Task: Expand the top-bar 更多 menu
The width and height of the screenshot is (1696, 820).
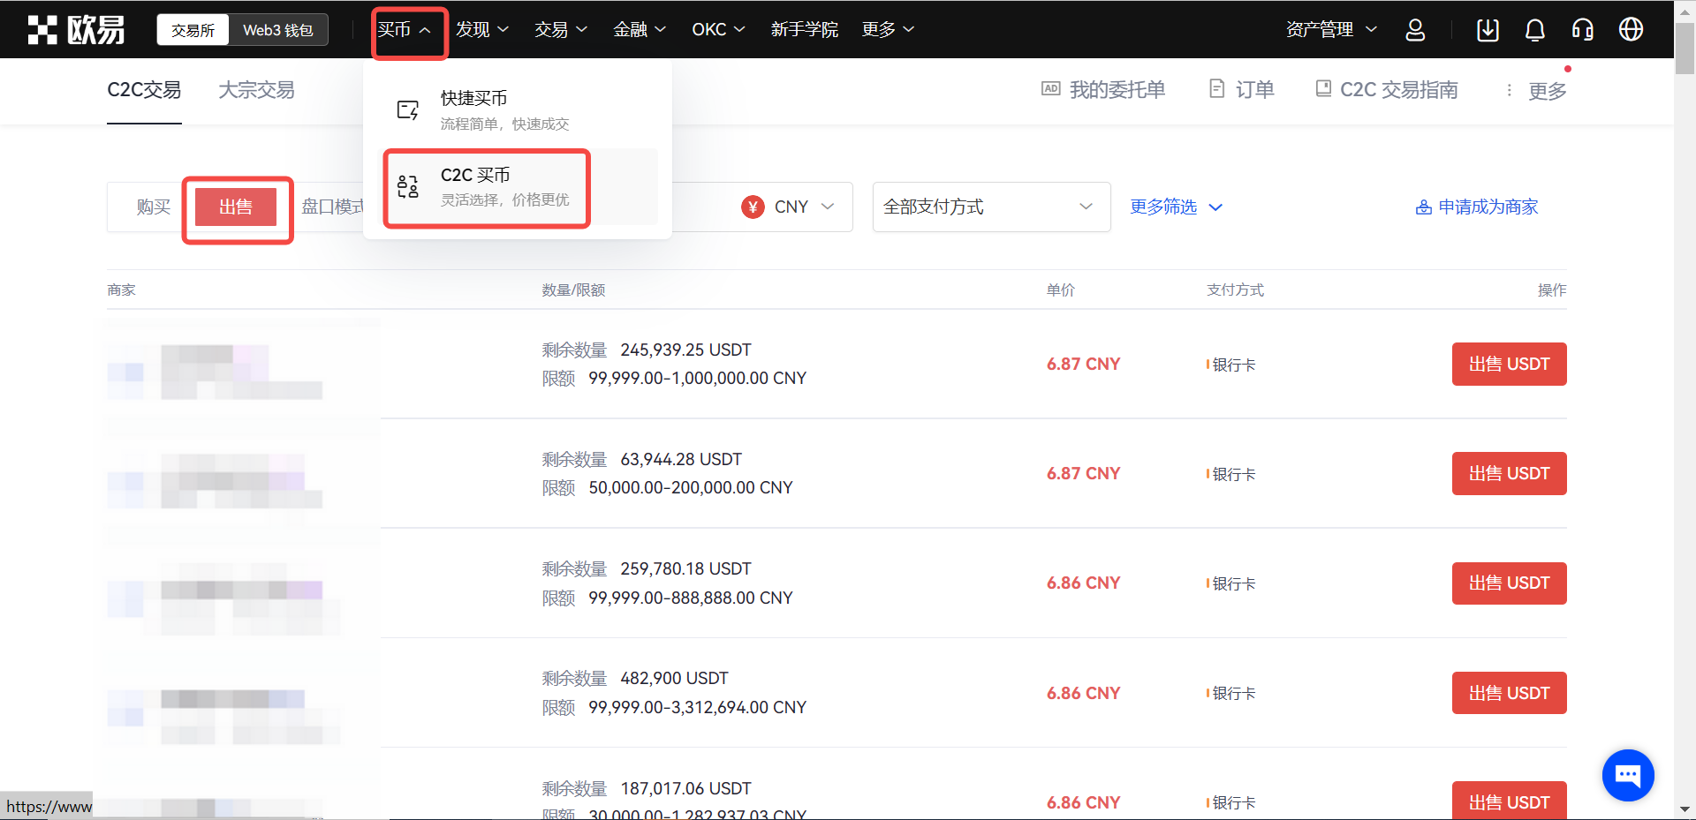Action: pyautogui.click(x=888, y=29)
